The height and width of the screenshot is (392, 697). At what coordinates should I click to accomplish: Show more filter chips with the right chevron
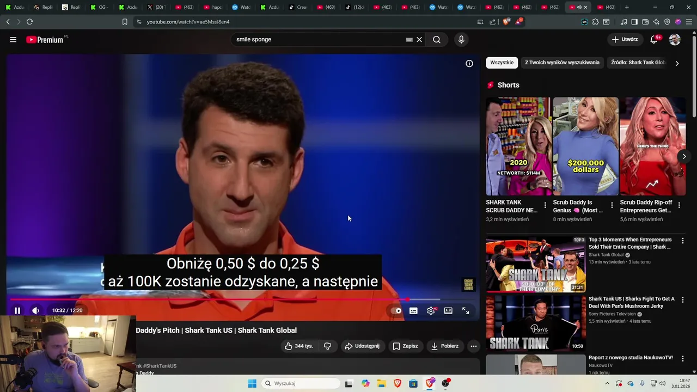[x=677, y=63]
